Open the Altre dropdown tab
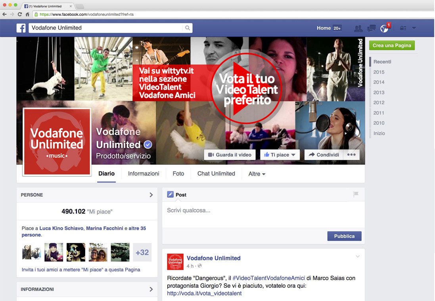The height and width of the screenshot is (301, 435). click(257, 174)
